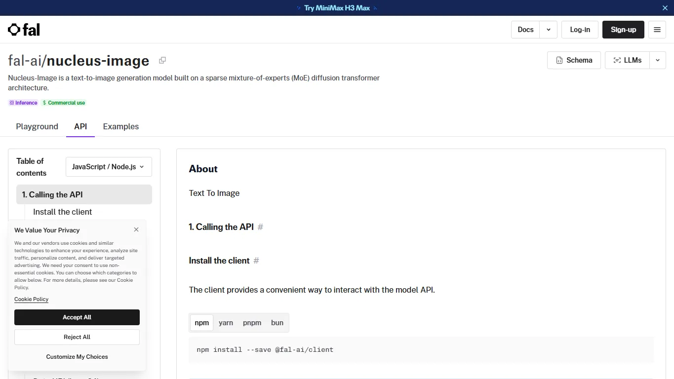The width and height of the screenshot is (674, 379).
Task: Click the Log-in button
Action: (580, 30)
